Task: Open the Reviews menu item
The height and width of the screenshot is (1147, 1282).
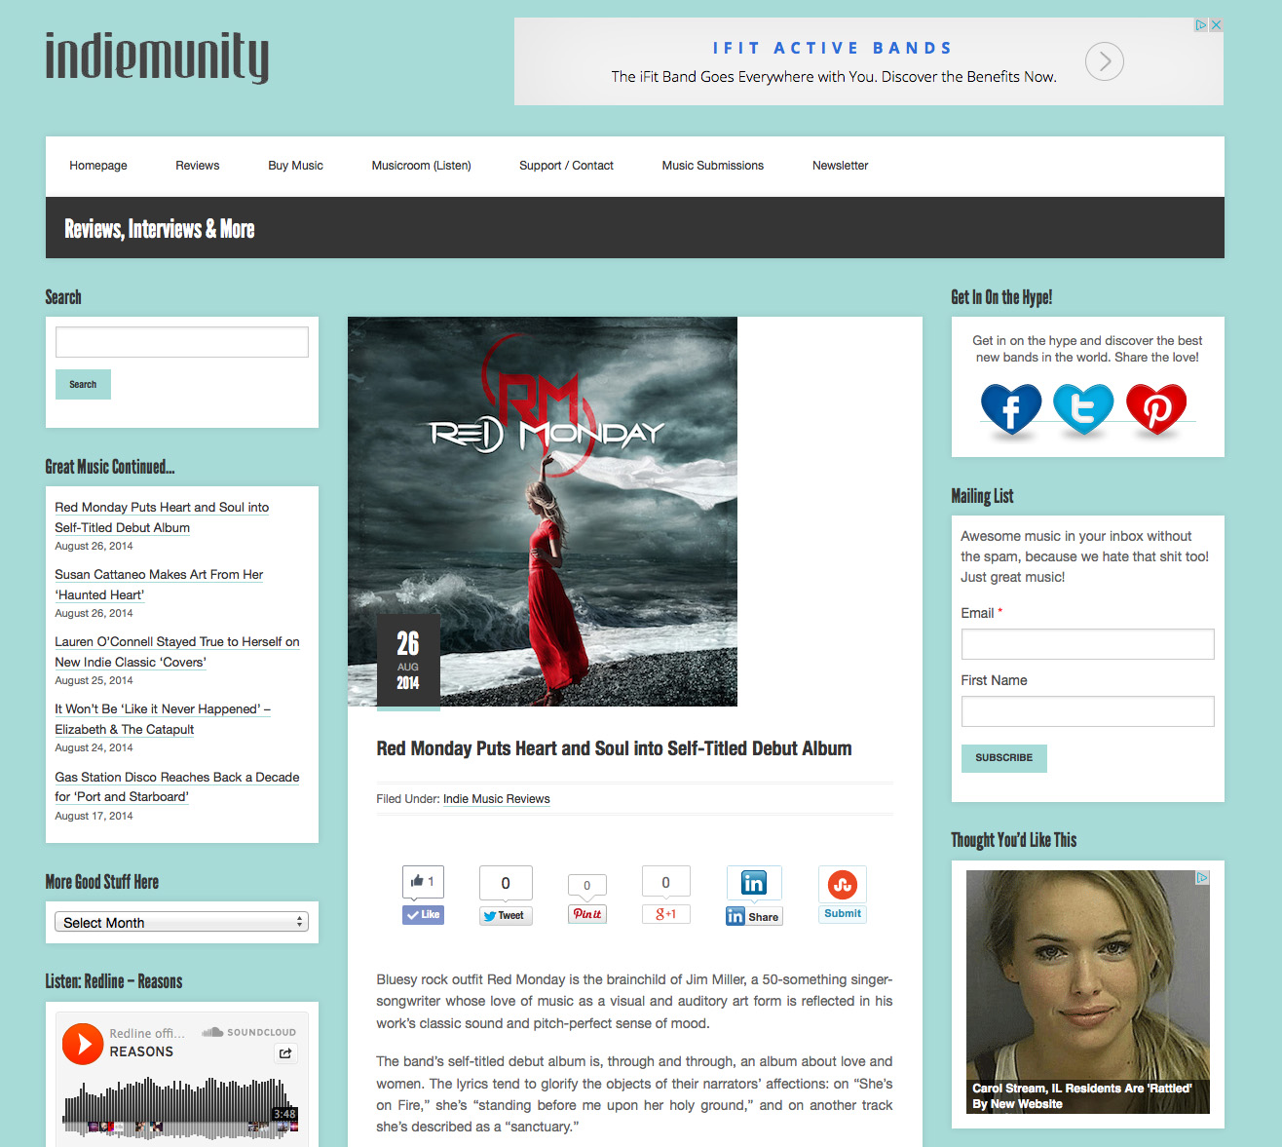Action: coord(198,166)
